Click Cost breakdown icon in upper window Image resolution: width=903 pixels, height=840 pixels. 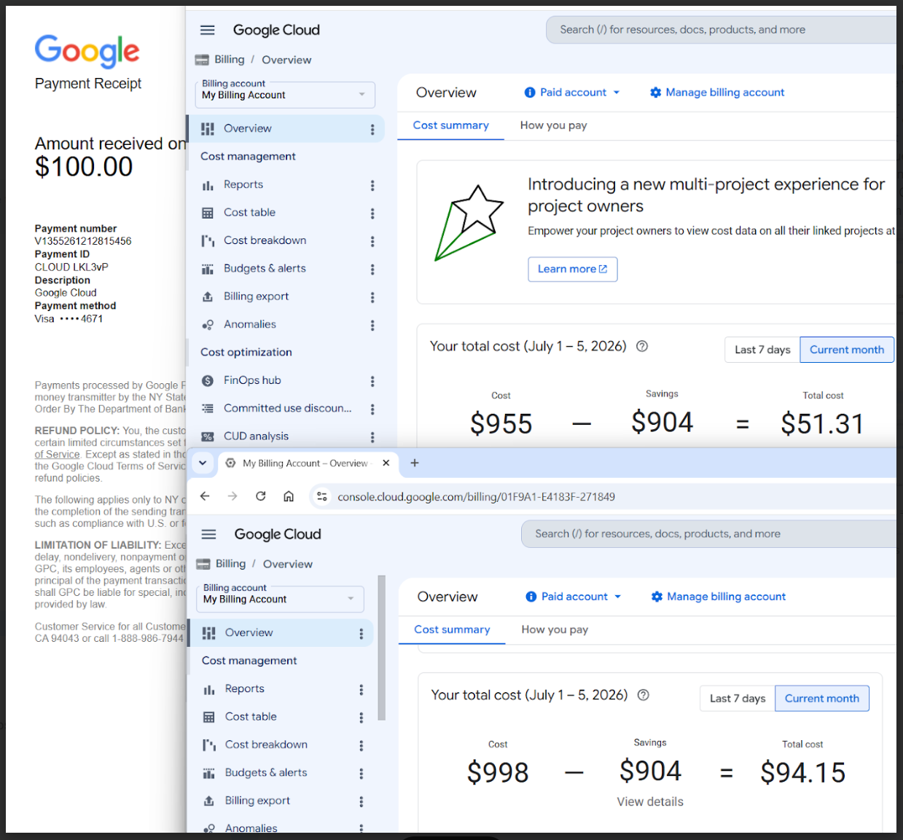pos(208,240)
